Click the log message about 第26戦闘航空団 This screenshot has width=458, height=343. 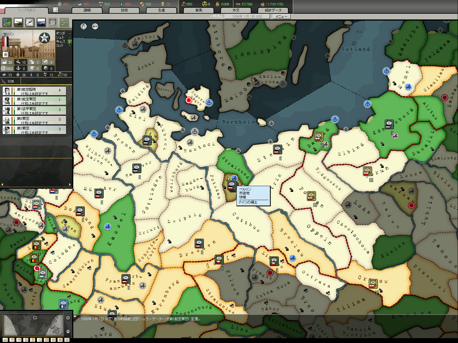pyautogui.click(x=140, y=319)
